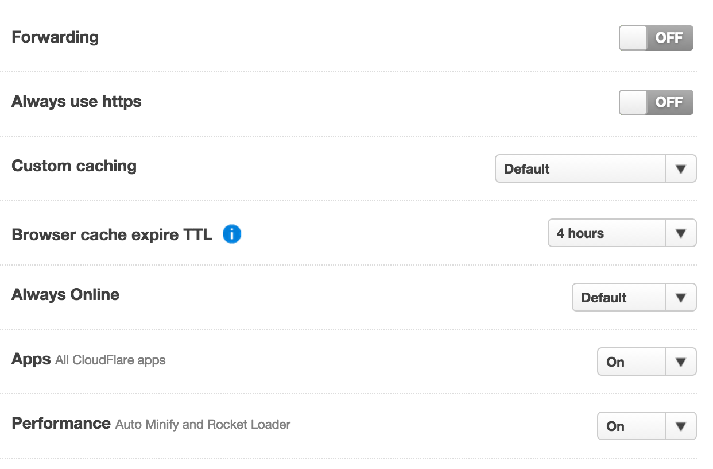Click the arrow on the Performance dropdown

(x=681, y=426)
